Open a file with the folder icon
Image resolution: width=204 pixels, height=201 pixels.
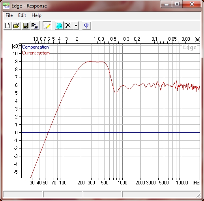click(17, 26)
